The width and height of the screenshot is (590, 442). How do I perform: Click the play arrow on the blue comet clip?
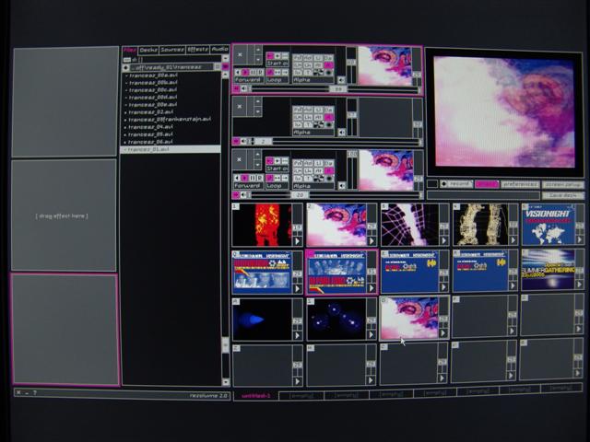298,335
